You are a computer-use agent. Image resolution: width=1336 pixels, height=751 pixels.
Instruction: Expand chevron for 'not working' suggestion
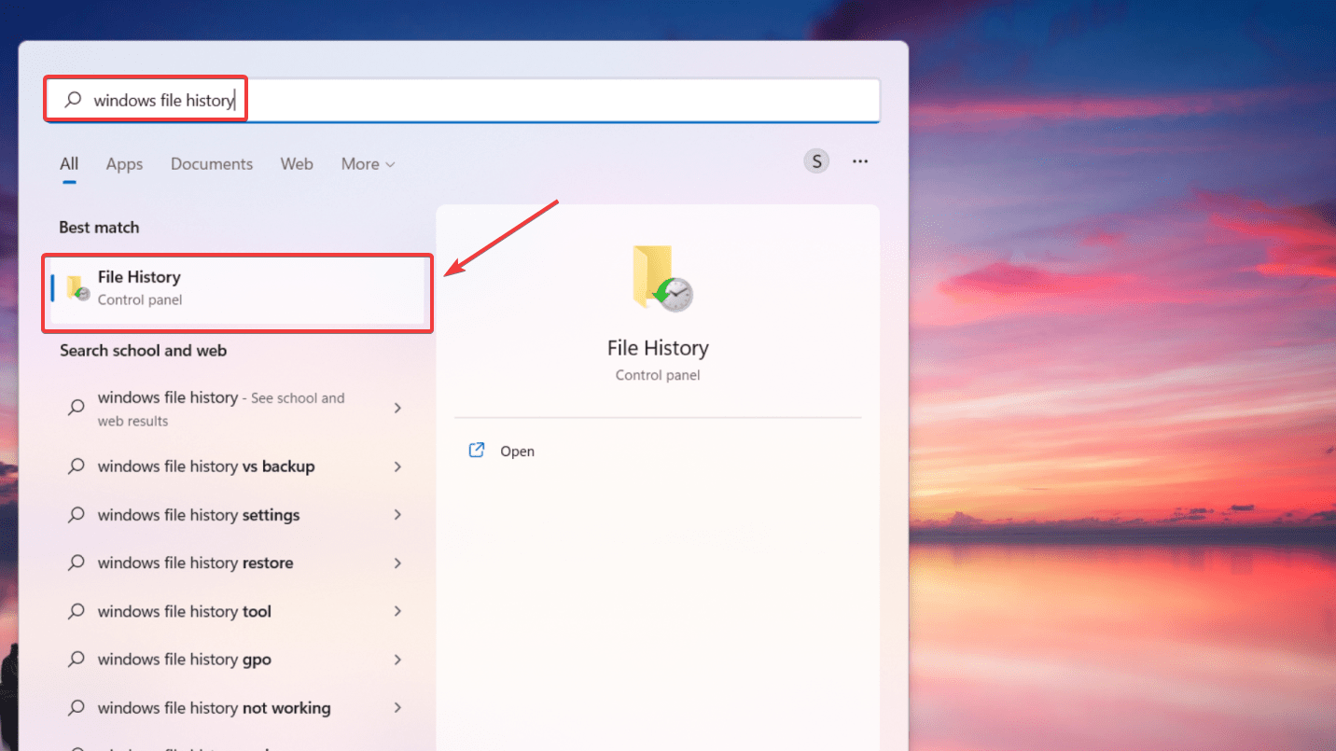[x=397, y=708]
